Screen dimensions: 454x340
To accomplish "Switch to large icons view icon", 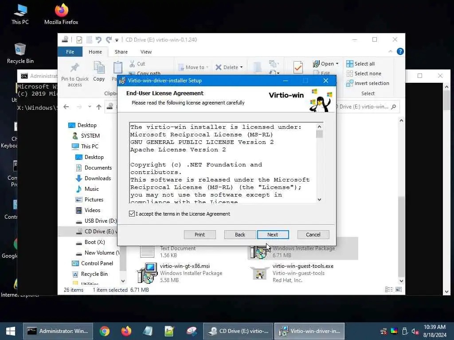I will 399,290.
